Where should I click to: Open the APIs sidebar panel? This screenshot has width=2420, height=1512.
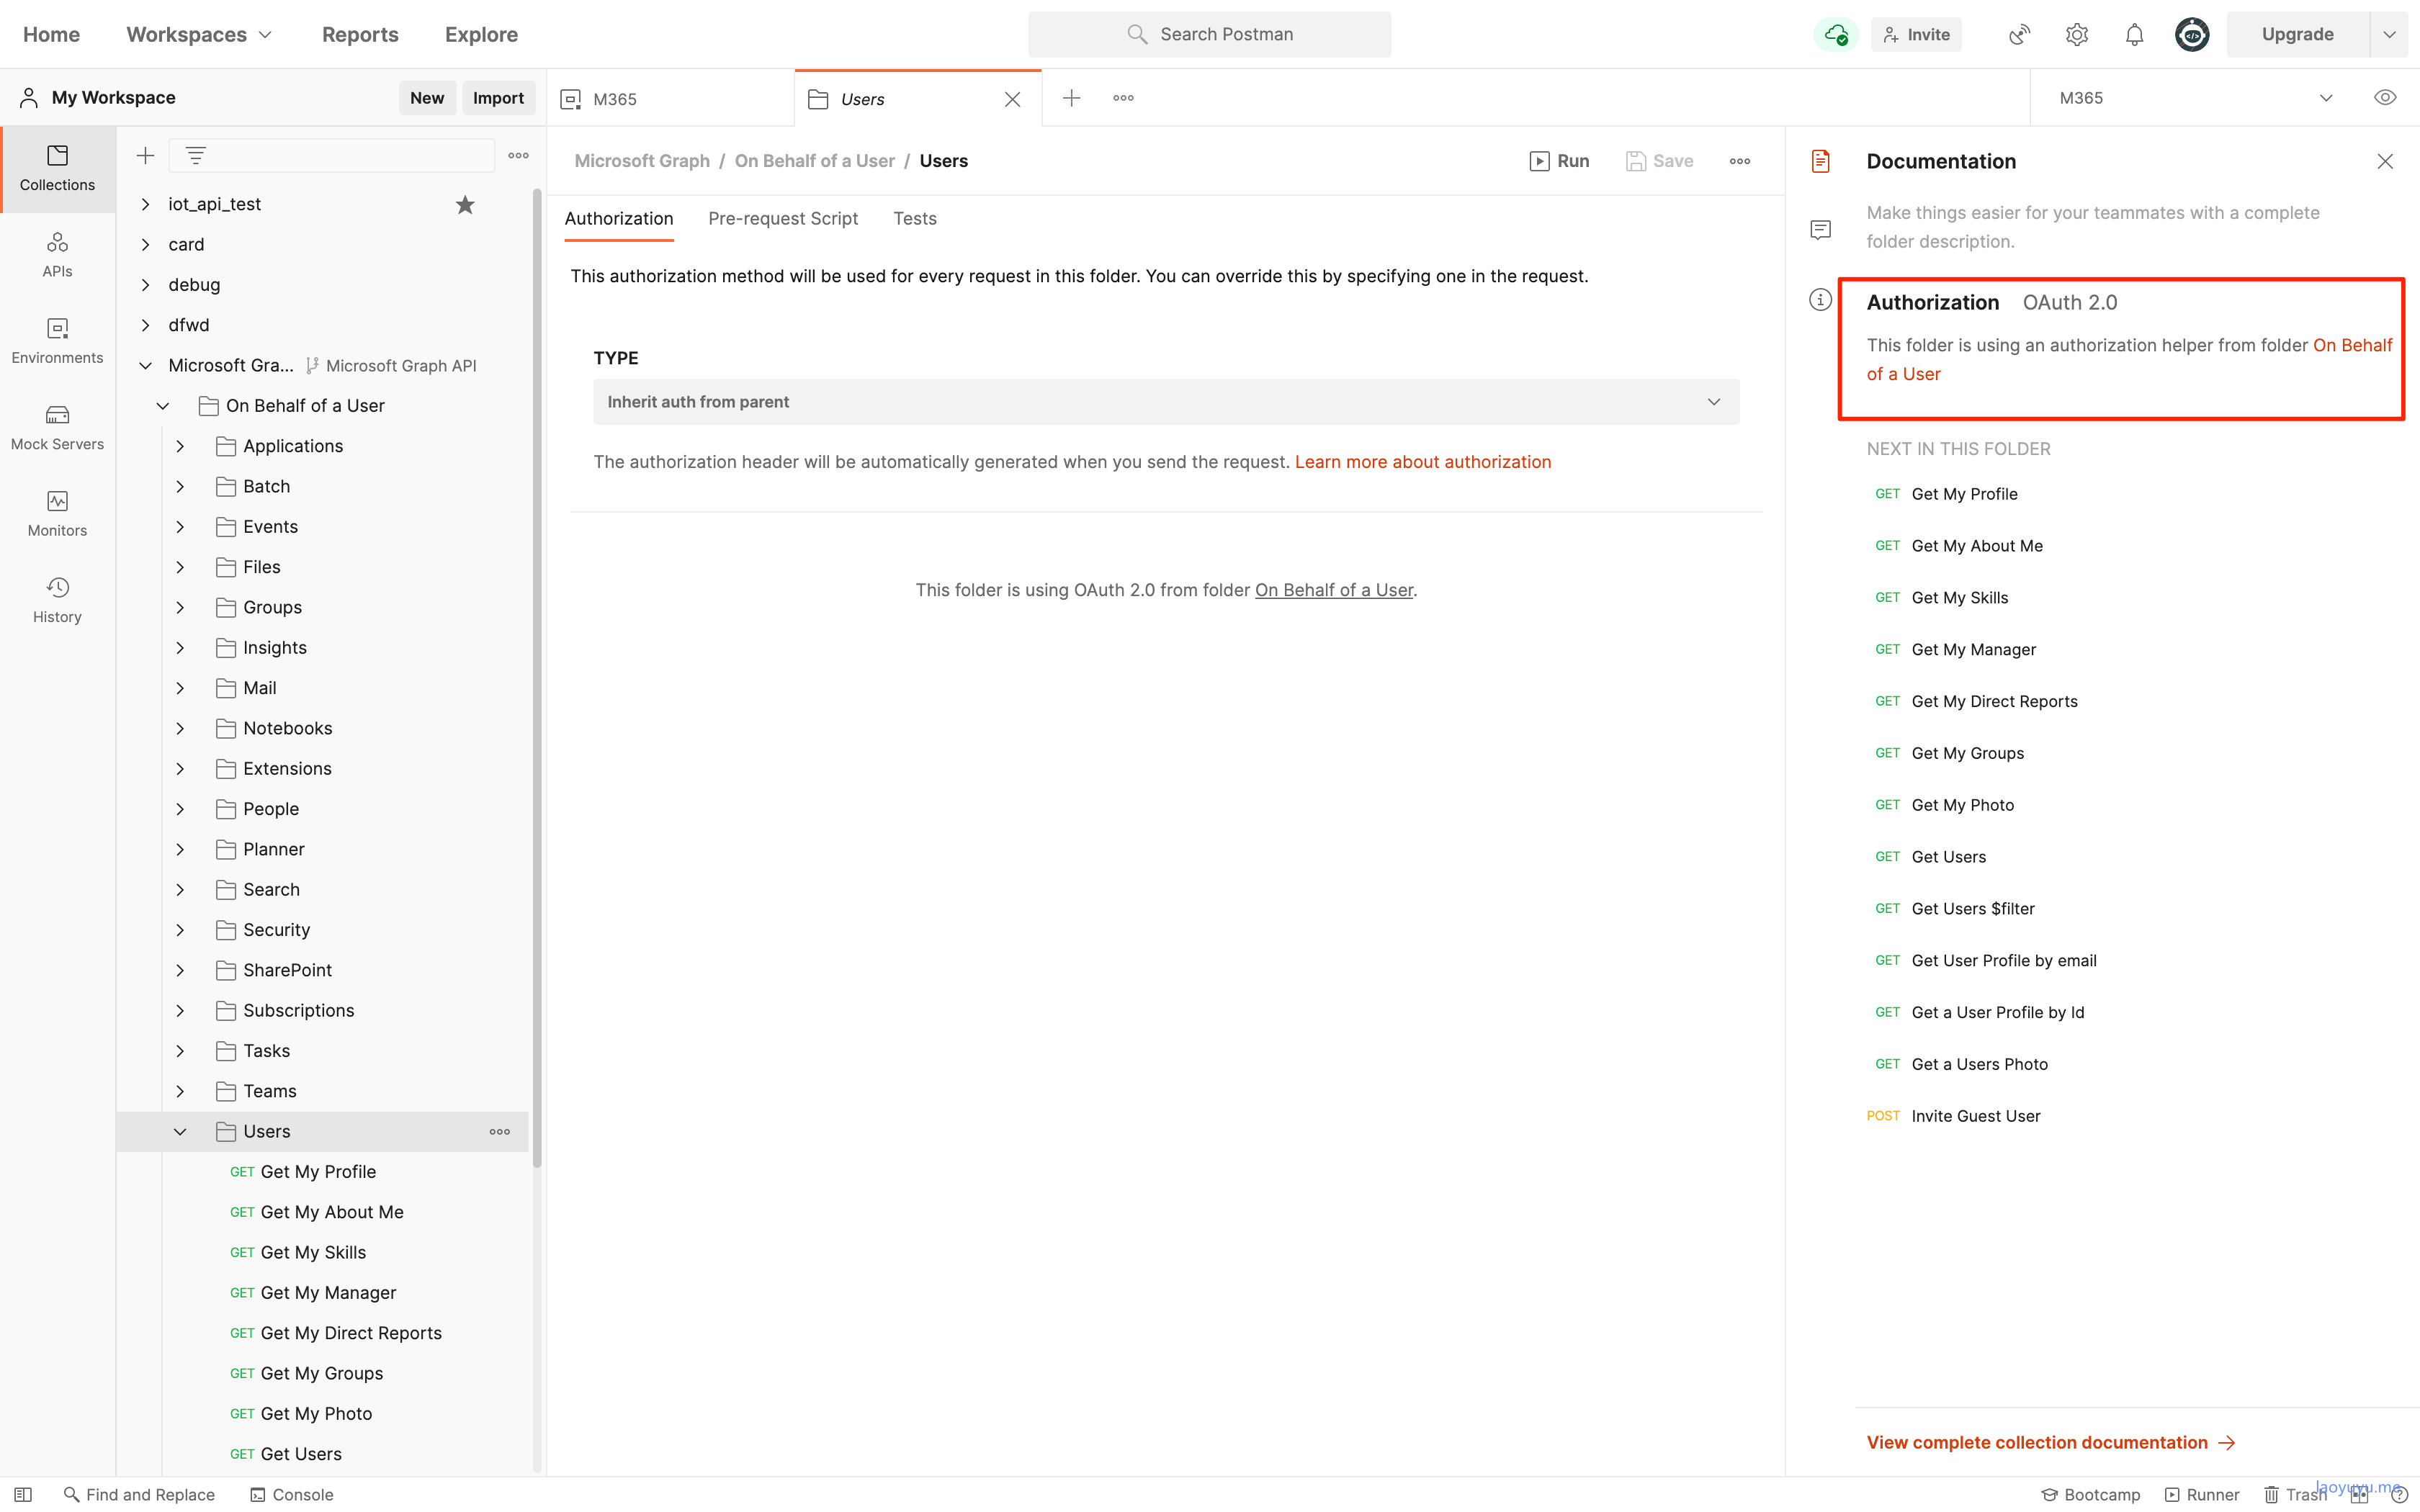57,255
